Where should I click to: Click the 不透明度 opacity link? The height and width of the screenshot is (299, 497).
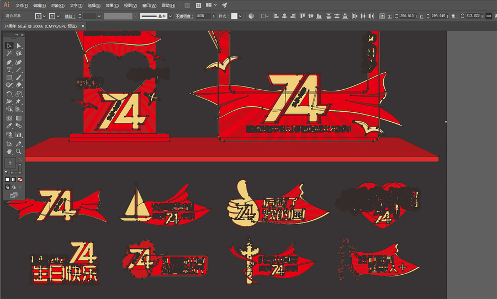184,16
